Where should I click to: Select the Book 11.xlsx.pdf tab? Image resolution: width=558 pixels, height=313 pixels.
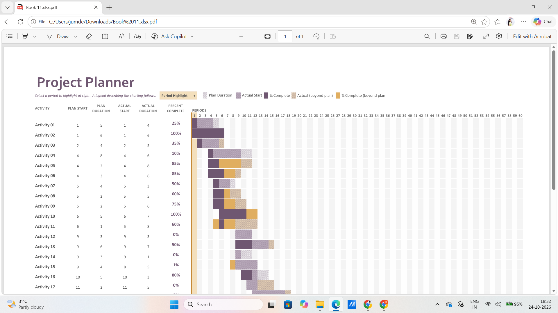(x=58, y=7)
